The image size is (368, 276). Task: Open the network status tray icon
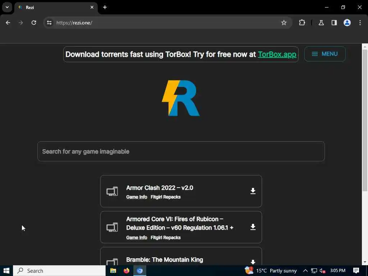coord(314,271)
